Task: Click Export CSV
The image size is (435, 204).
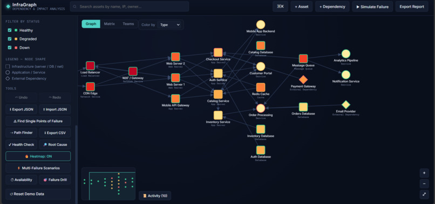Action: 55,133
